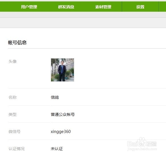Click the 未认证 verification status

coord(57,149)
